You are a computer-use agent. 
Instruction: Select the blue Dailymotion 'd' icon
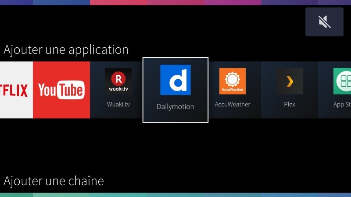pos(175,80)
